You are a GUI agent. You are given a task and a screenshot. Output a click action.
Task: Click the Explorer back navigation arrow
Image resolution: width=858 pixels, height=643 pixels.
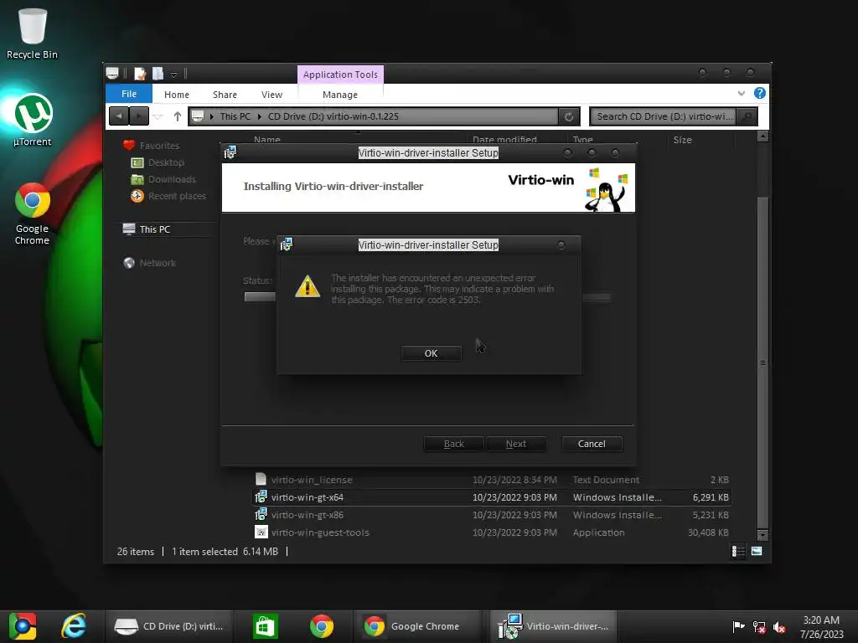click(119, 116)
